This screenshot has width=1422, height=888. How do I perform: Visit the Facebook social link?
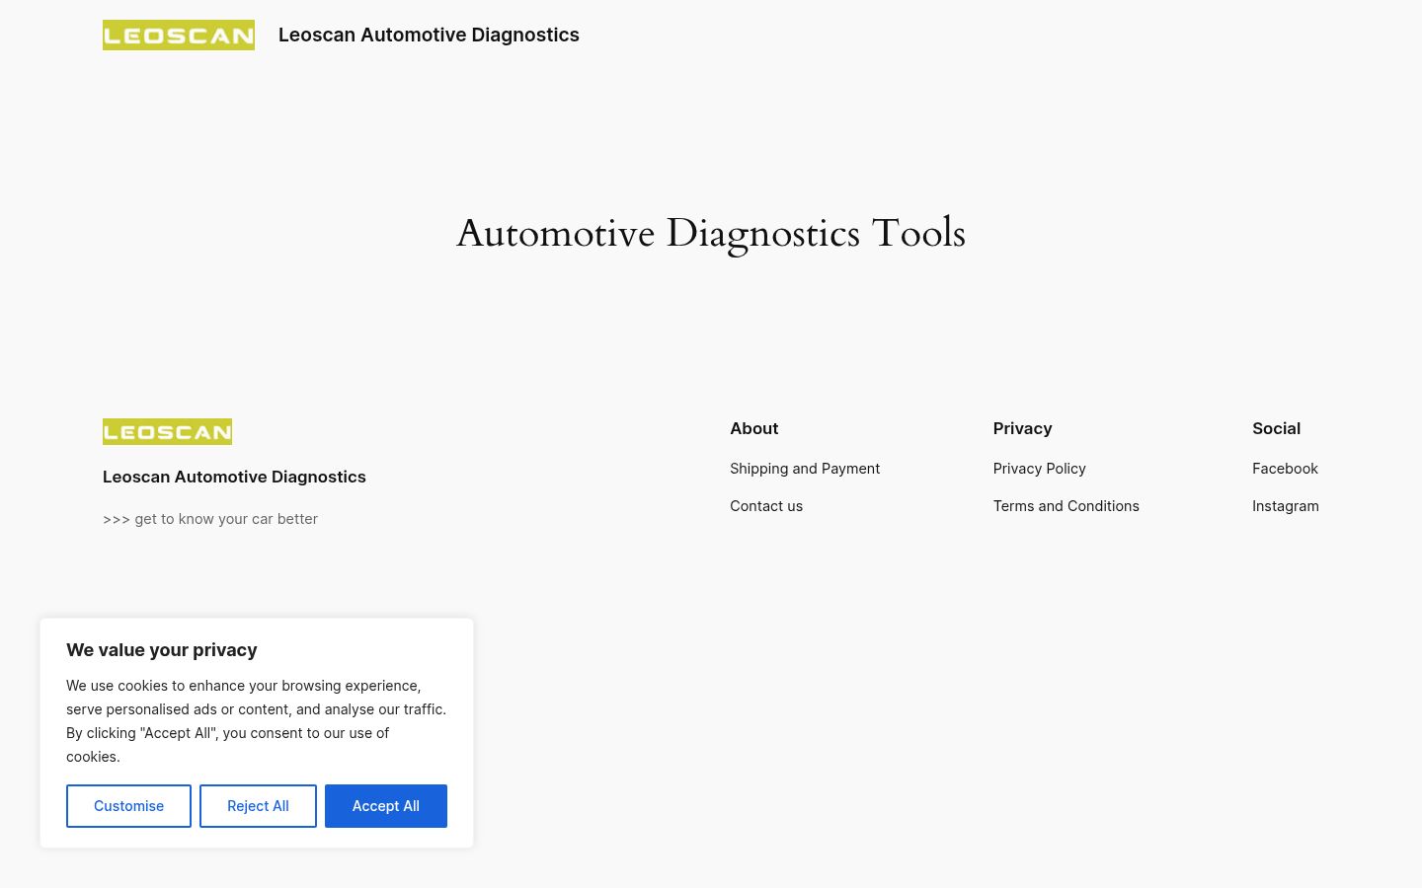click(1285, 469)
